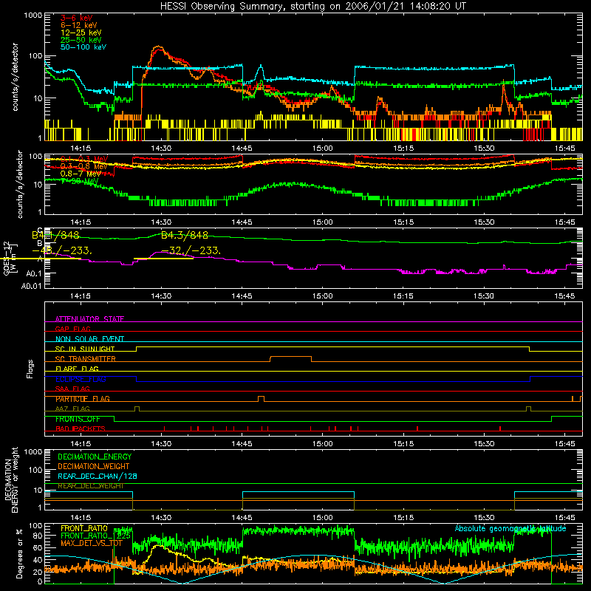
Task: Click the cyan 50-100 keV spike near 14:48
Action: [x=261, y=66]
